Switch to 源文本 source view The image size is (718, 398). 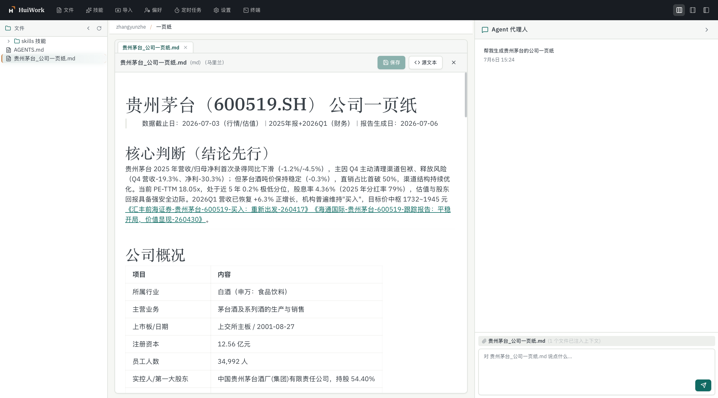click(x=426, y=62)
